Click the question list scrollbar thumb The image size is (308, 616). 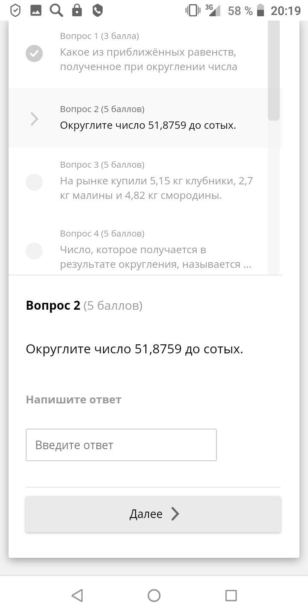pos(274,71)
